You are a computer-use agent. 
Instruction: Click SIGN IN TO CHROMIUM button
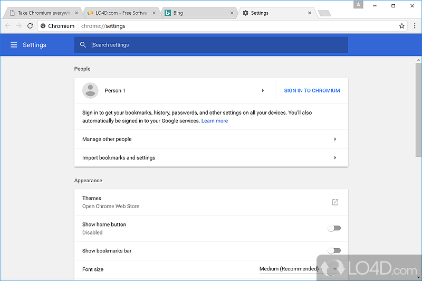click(x=312, y=90)
